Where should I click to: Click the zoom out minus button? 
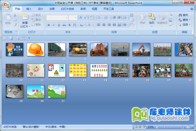(x=157, y=127)
